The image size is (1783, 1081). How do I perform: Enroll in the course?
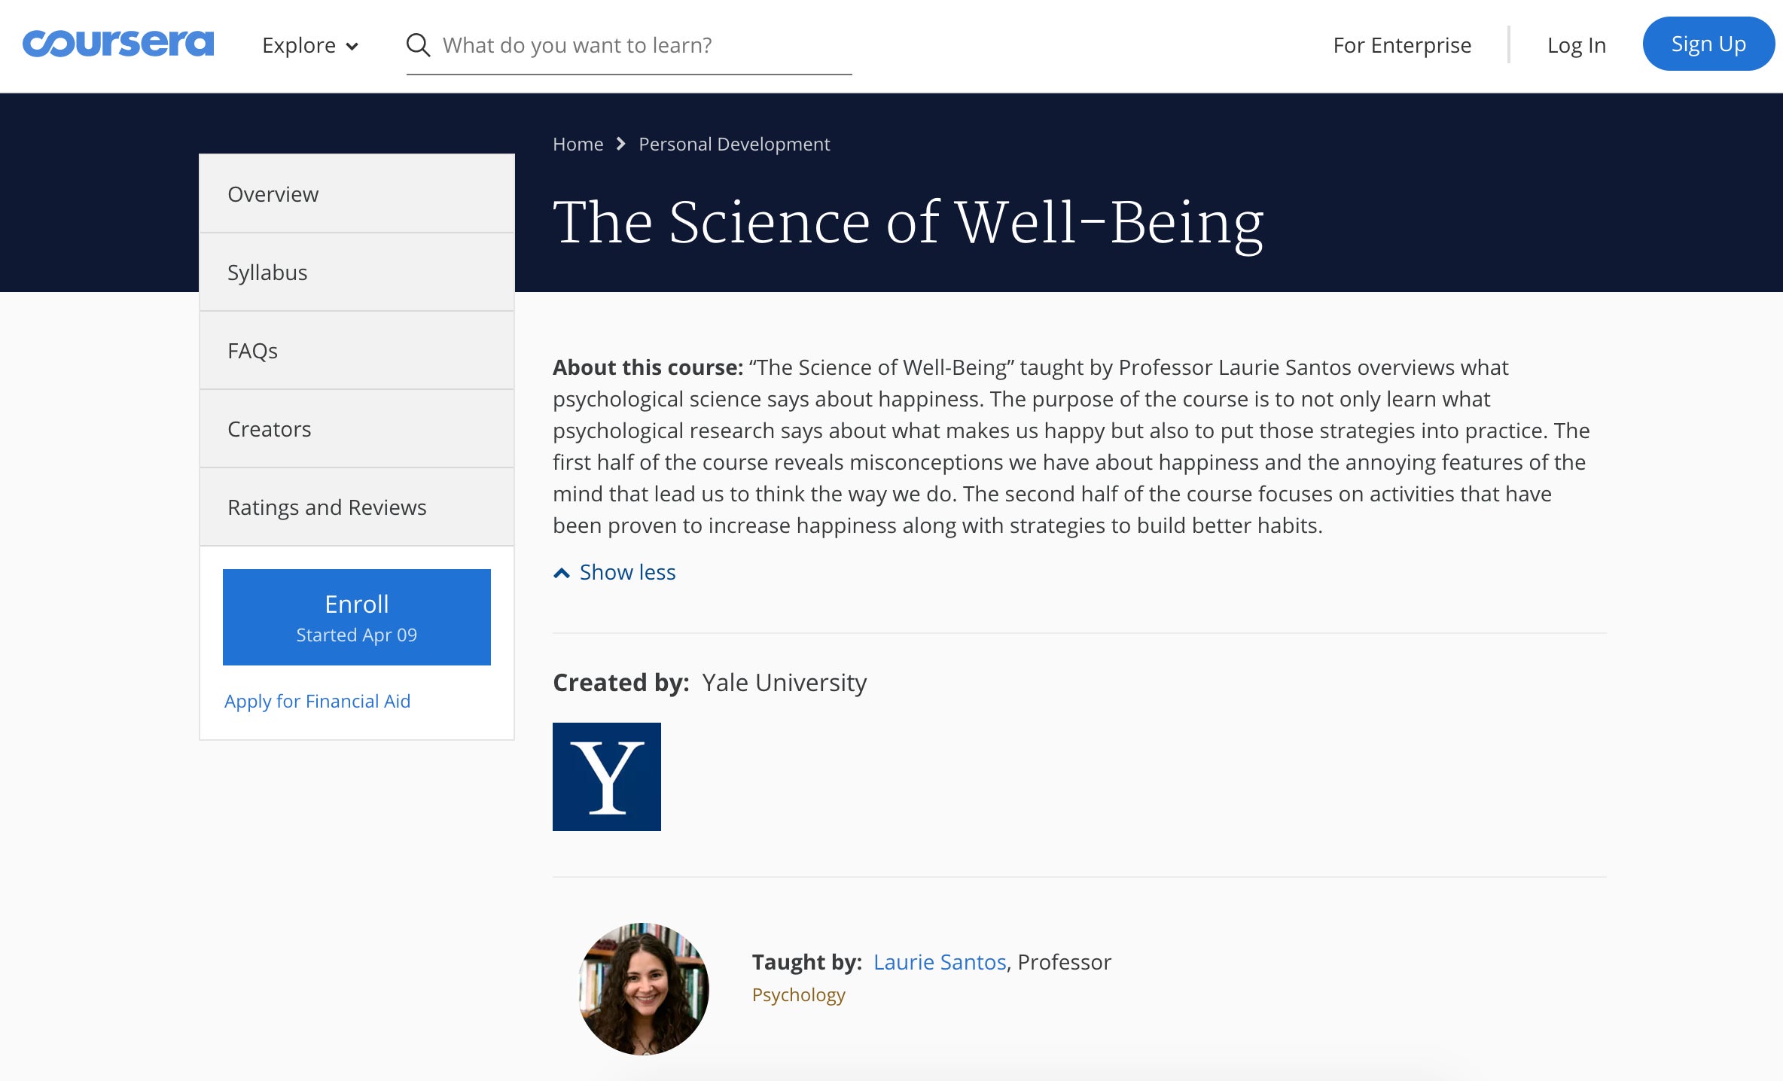(357, 617)
